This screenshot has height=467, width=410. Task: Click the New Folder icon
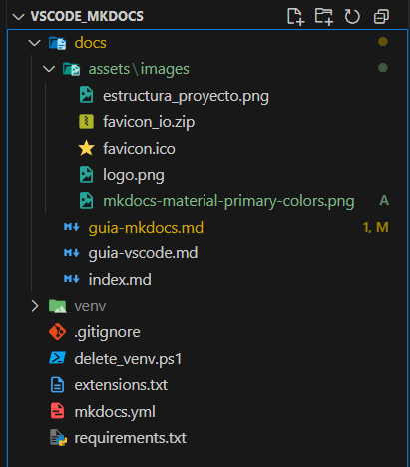[x=324, y=16]
